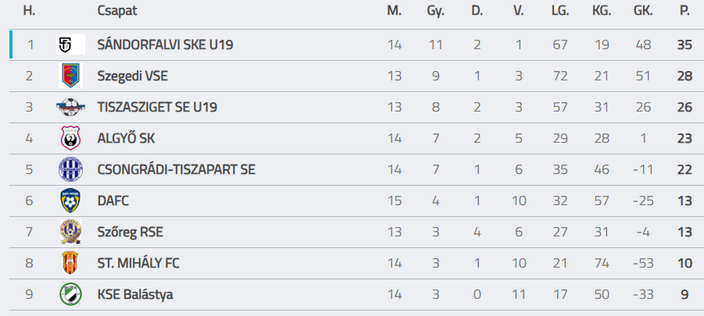Click the KSE Balástya green logo

tap(70, 294)
